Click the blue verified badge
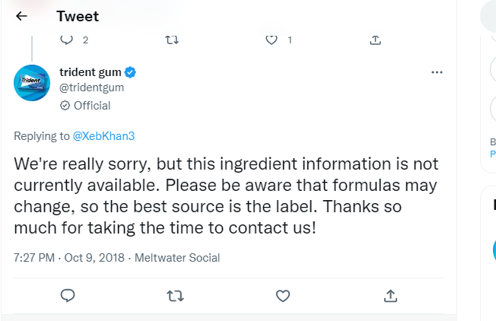The image size is (496, 321). click(131, 72)
